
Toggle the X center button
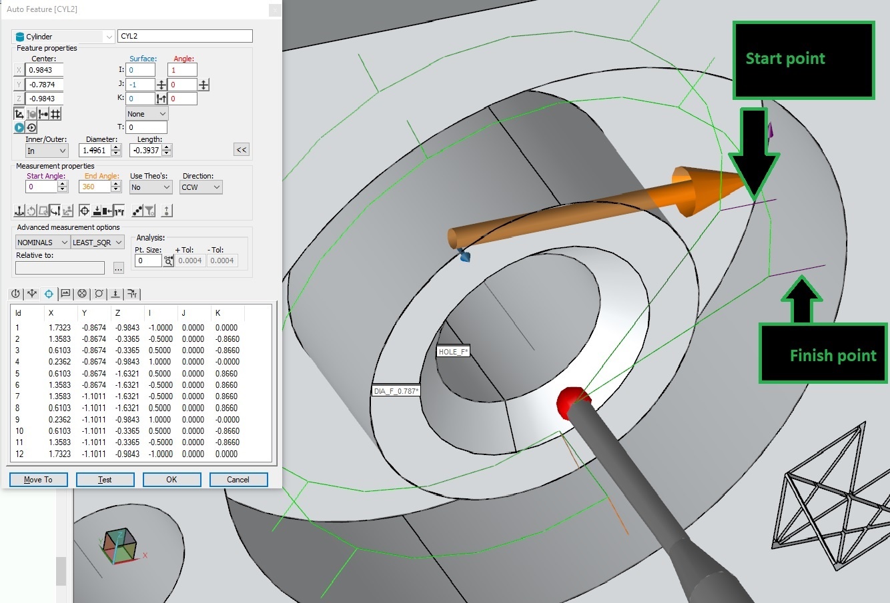[x=19, y=70]
